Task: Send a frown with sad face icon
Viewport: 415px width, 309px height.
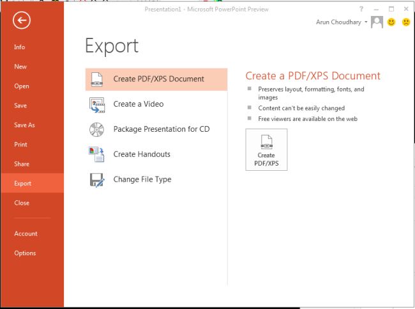Action: click(x=405, y=22)
